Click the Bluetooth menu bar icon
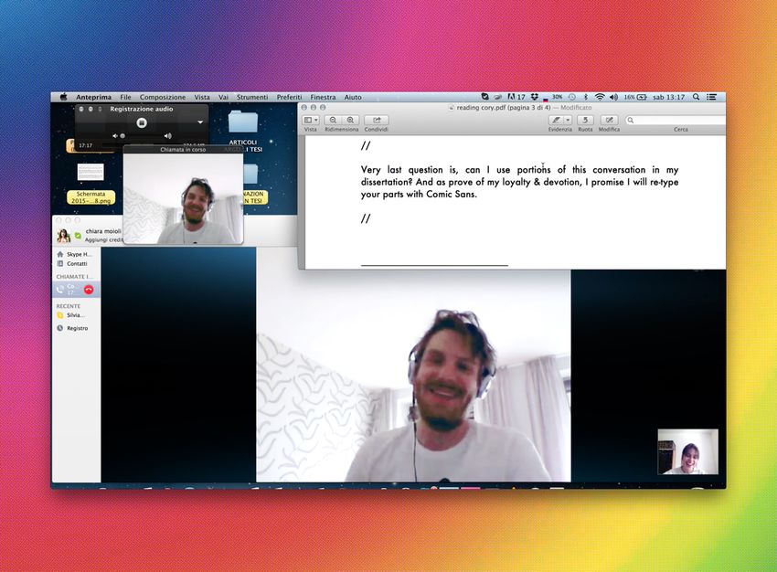 pos(585,97)
